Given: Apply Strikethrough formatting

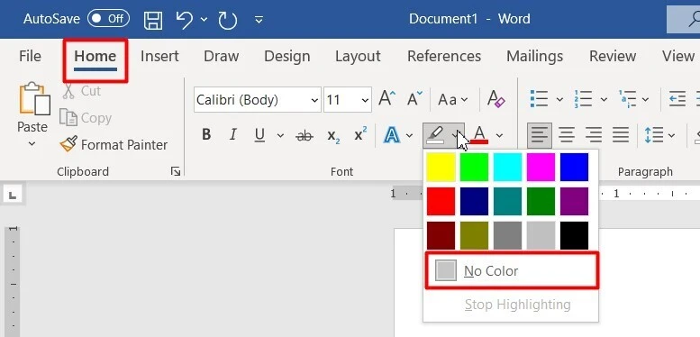Looking at the screenshot, I should 304,135.
